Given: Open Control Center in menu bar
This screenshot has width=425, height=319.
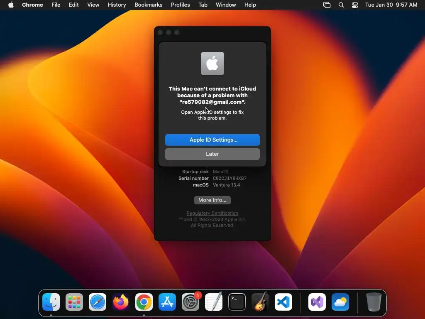Looking at the screenshot, I should pos(355,5).
